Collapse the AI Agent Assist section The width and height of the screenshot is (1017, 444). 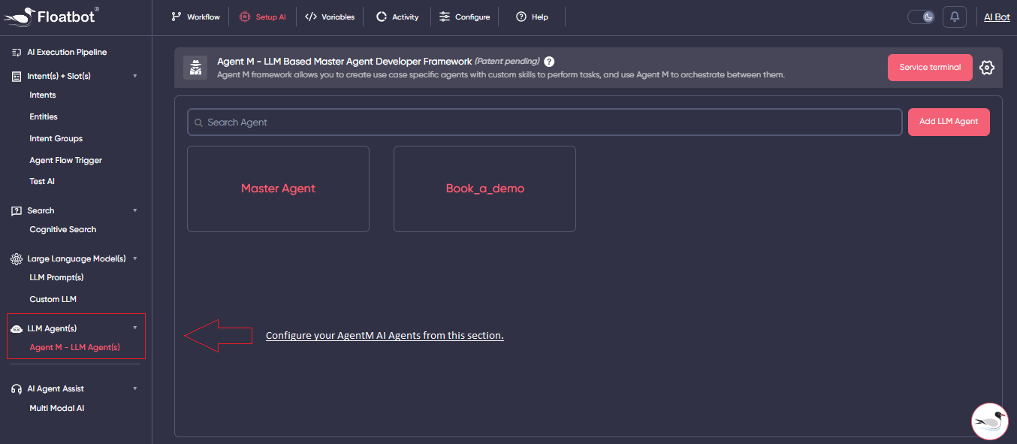(x=135, y=388)
